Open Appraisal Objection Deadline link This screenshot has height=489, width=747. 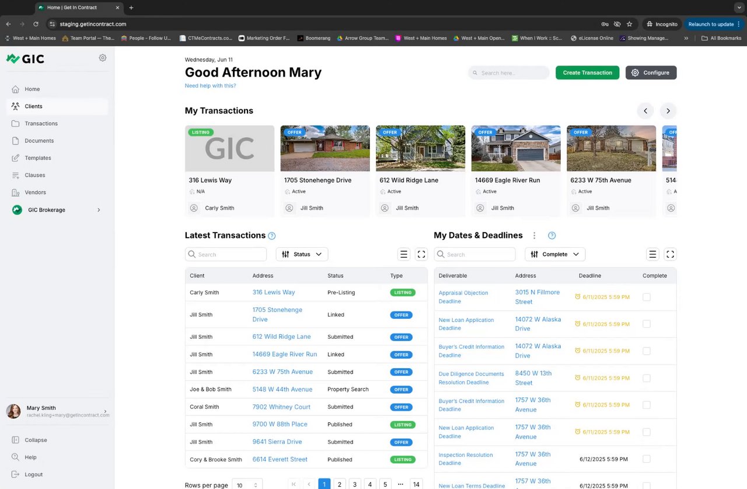[463, 297]
